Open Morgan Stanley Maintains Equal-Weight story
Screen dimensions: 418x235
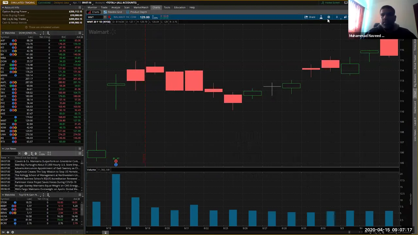[47, 186]
